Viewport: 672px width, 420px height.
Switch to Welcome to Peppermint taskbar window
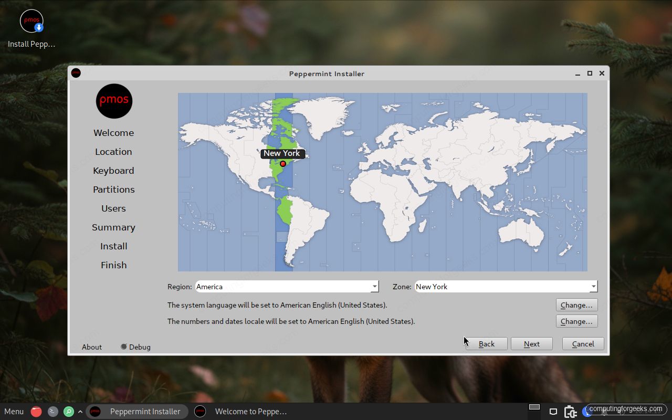pos(242,412)
